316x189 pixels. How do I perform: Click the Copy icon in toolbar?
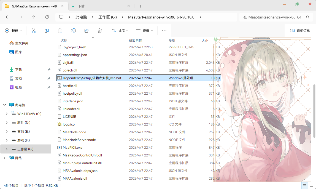(x=47, y=31)
